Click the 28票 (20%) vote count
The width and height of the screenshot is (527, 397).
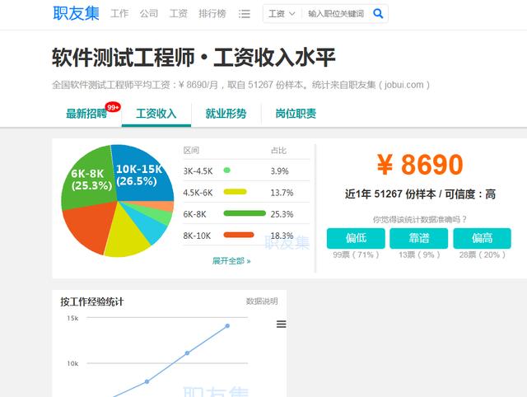click(x=483, y=255)
